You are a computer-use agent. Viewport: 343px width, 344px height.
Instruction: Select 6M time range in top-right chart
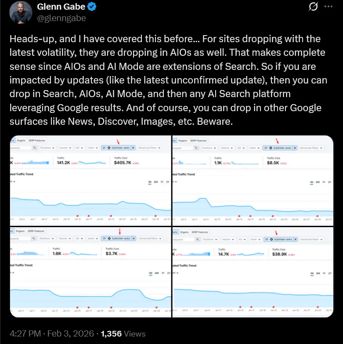318,181
